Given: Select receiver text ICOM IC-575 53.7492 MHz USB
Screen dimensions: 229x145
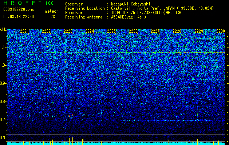Looking at the screenshot, I should (146, 13).
